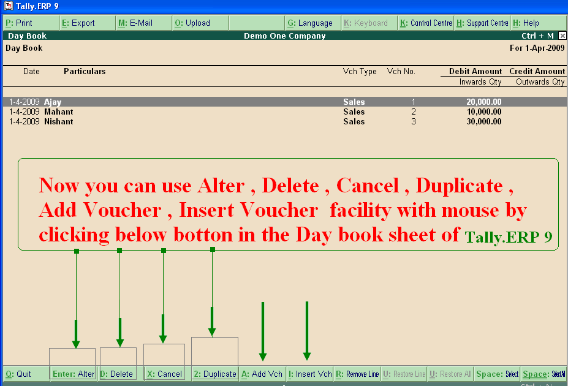The height and width of the screenshot is (386, 568).
Task: Click the Nishant Sales entry line
Action: click(184, 121)
